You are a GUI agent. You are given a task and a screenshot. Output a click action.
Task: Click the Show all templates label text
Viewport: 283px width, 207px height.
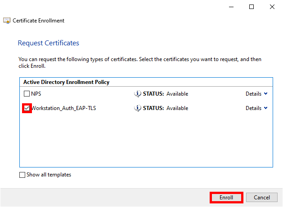(49, 175)
